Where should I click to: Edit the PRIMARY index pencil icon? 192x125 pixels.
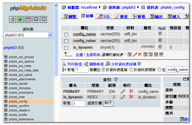[123, 91]
